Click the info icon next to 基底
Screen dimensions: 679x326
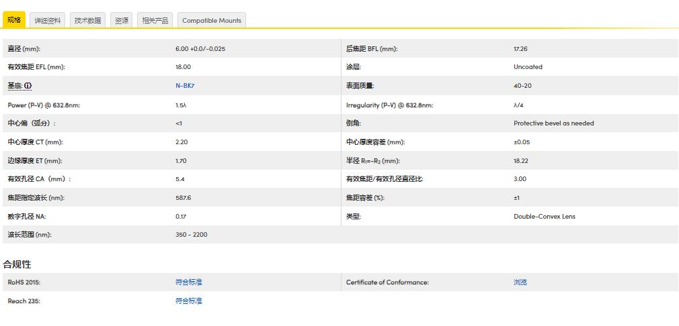point(29,86)
